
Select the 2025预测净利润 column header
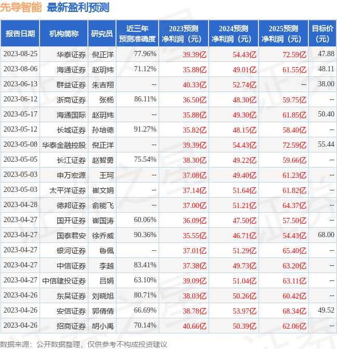click(x=283, y=34)
